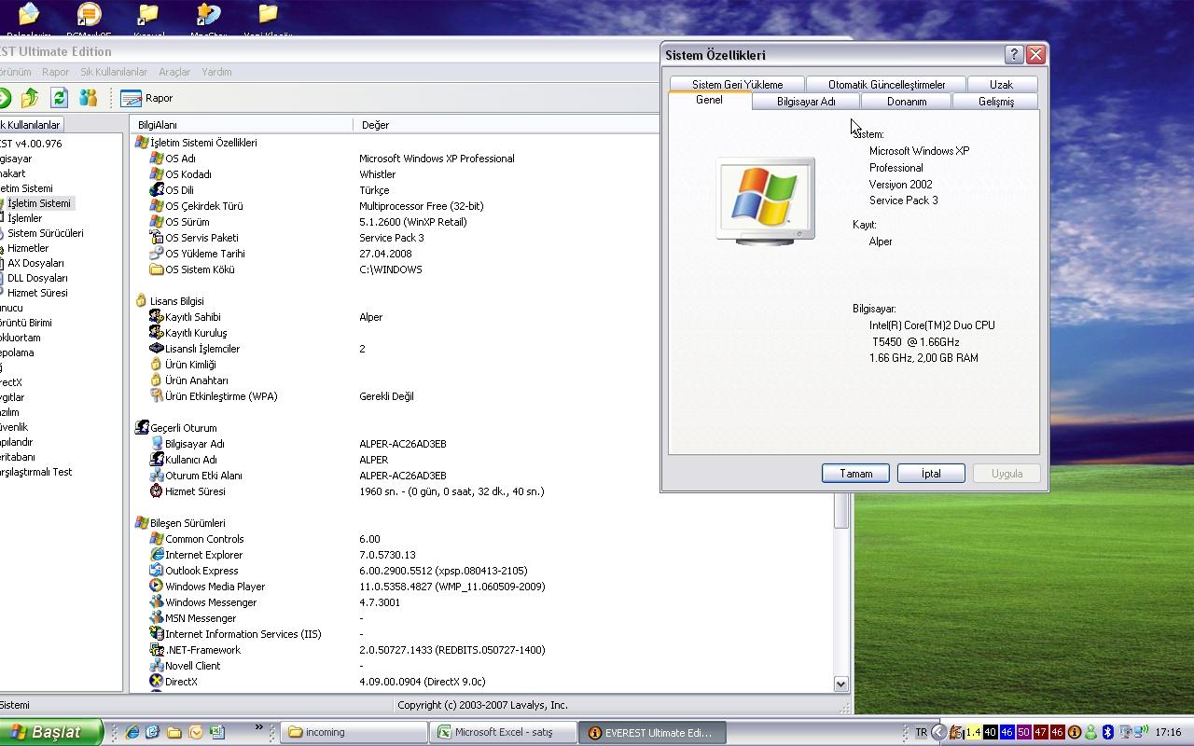Select AX Dosyaları in the tree
The height and width of the screenshot is (746, 1194).
coord(35,263)
